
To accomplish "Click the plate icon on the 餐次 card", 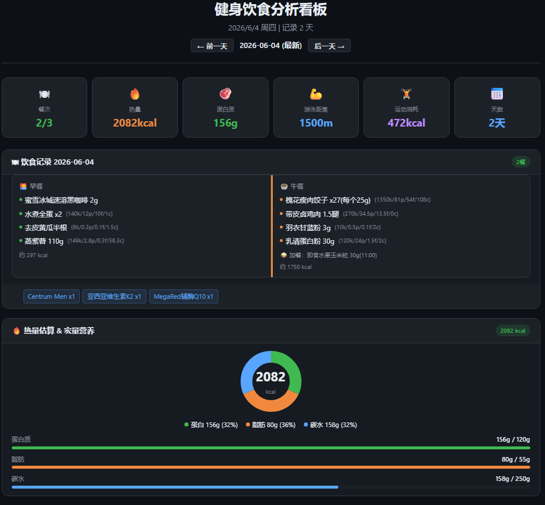I will tap(44, 94).
